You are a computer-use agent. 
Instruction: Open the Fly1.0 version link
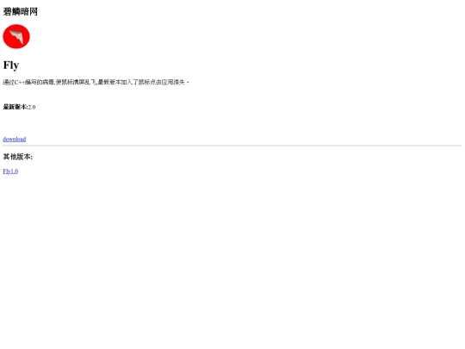tap(10, 171)
